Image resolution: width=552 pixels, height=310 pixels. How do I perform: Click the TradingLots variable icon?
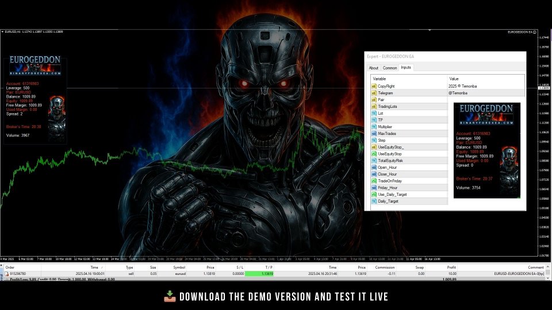(x=374, y=107)
